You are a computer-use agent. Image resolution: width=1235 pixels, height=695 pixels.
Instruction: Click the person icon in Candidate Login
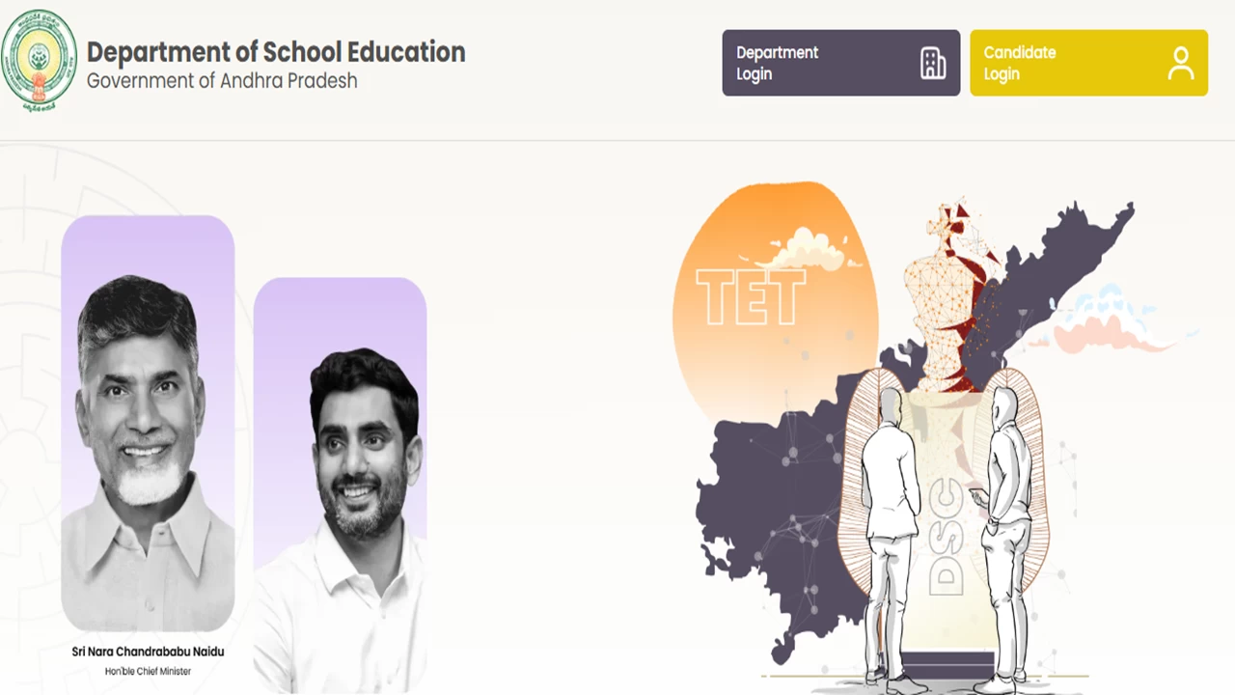pos(1181,63)
